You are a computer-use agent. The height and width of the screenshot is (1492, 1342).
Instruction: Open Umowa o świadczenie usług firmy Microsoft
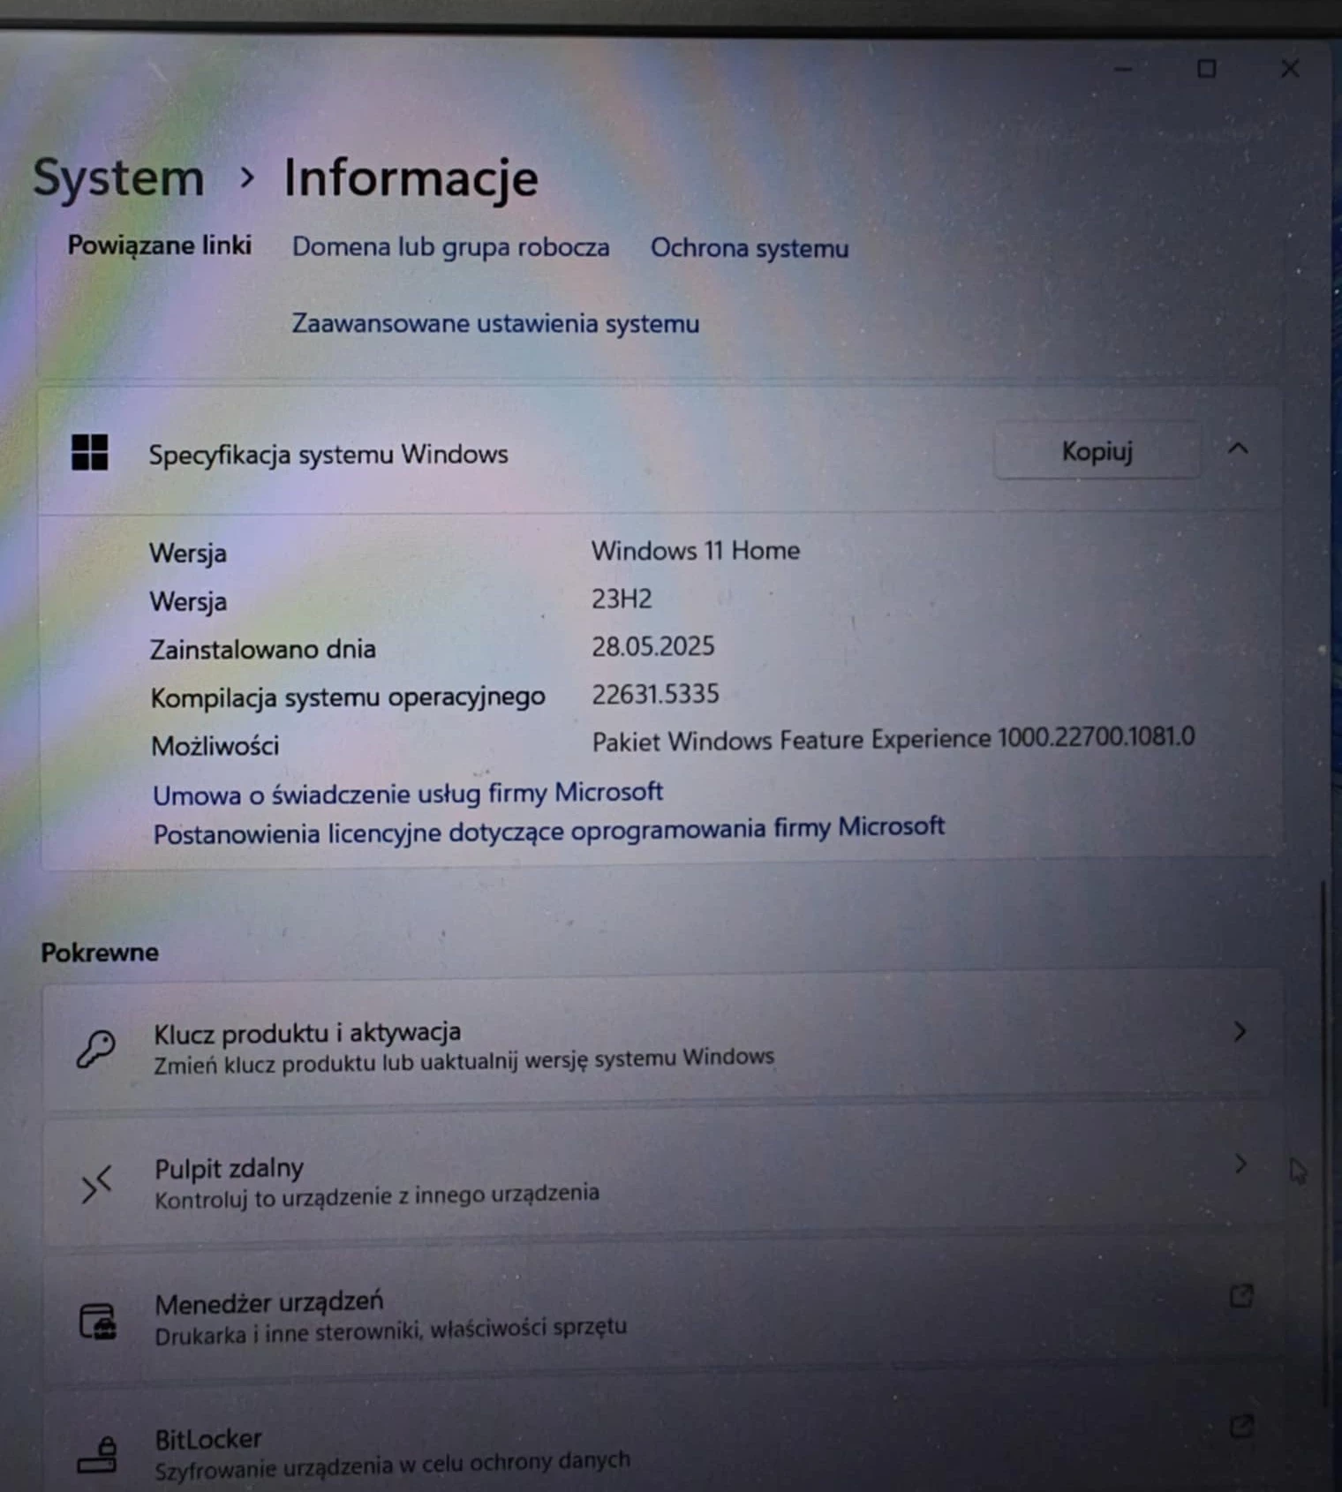coord(407,794)
